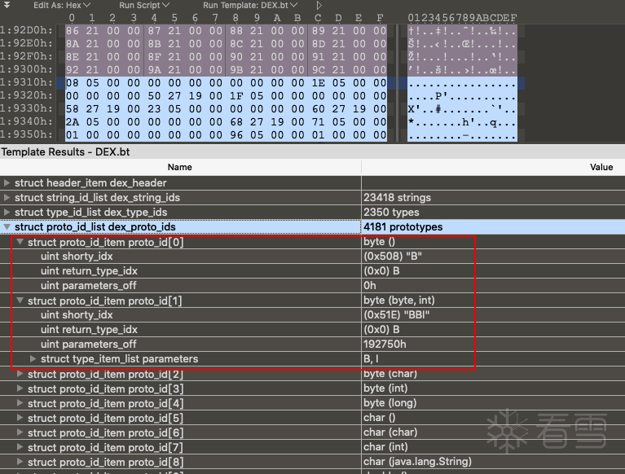Expand proto_id[5] struct node
The image size is (625, 474).
point(20,418)
